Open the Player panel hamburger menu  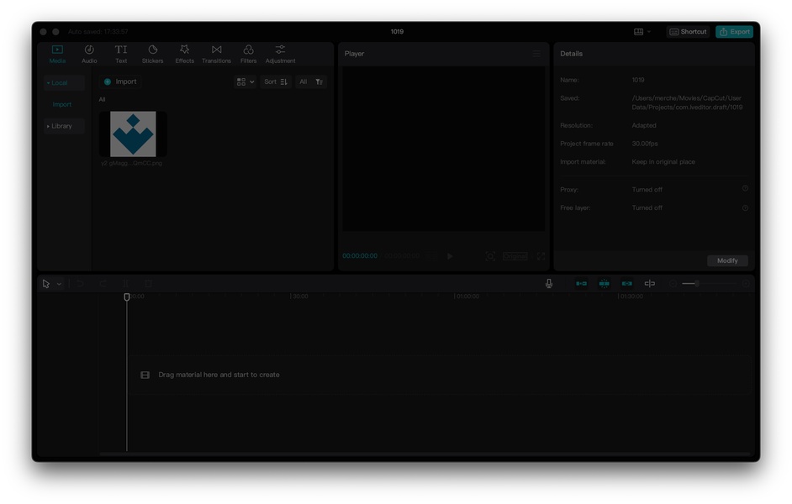coord(536,54)
